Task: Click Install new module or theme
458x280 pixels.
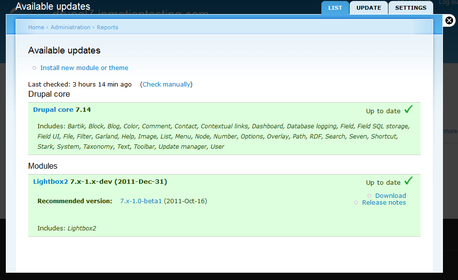Action: click(x=84, y=68)
